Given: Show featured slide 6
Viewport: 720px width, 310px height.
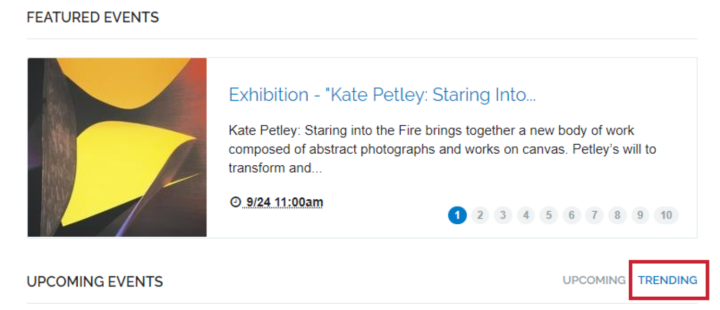Looking at the screenshot, I should pos(571,216).
